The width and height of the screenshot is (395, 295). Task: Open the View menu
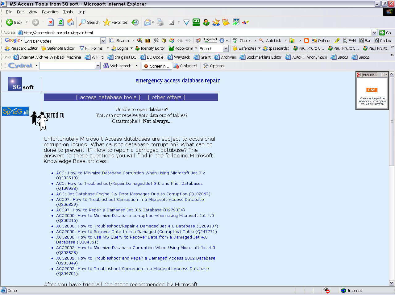click(33, 12)
